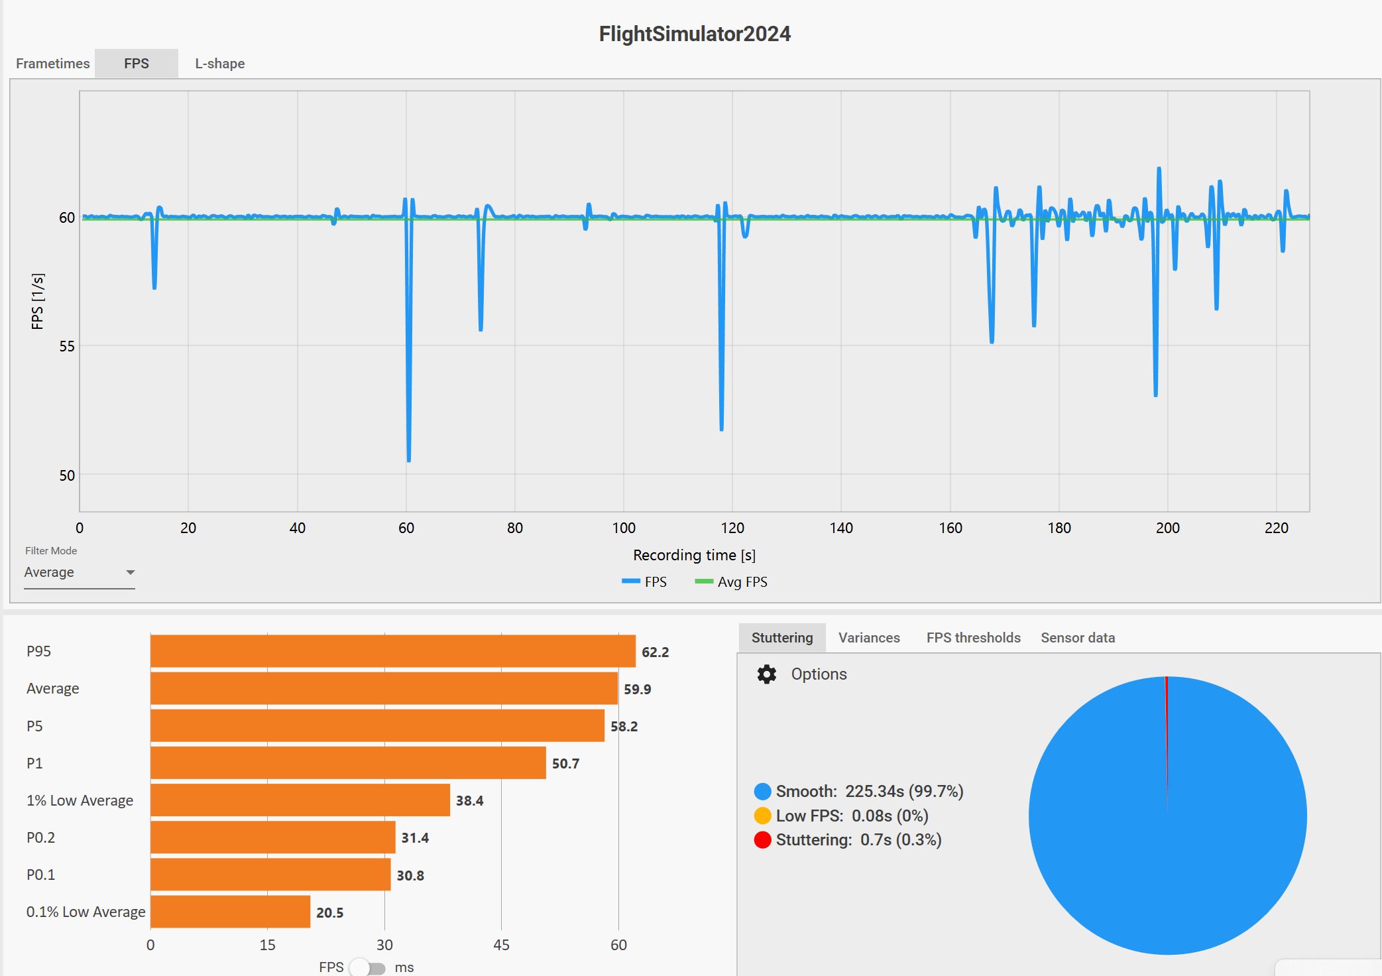Screen dimensions: 1382x976
Task: Toggle the Avg FPS legend entry
Action: (x=731, y=582)
